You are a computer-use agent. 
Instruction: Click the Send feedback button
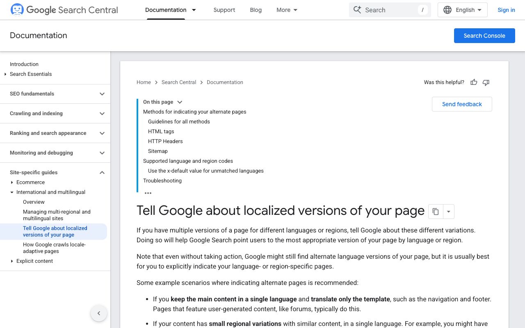click(x=462, y=104)
